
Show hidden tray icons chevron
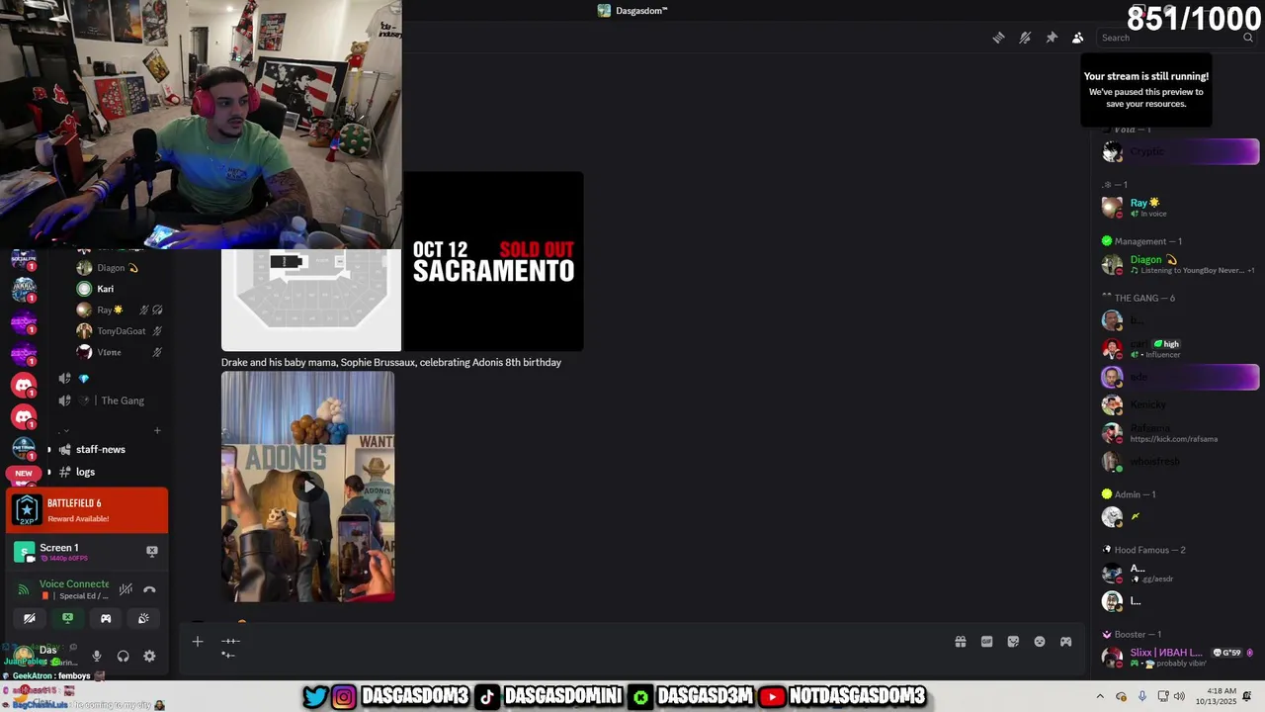(x=1100, y=696)
